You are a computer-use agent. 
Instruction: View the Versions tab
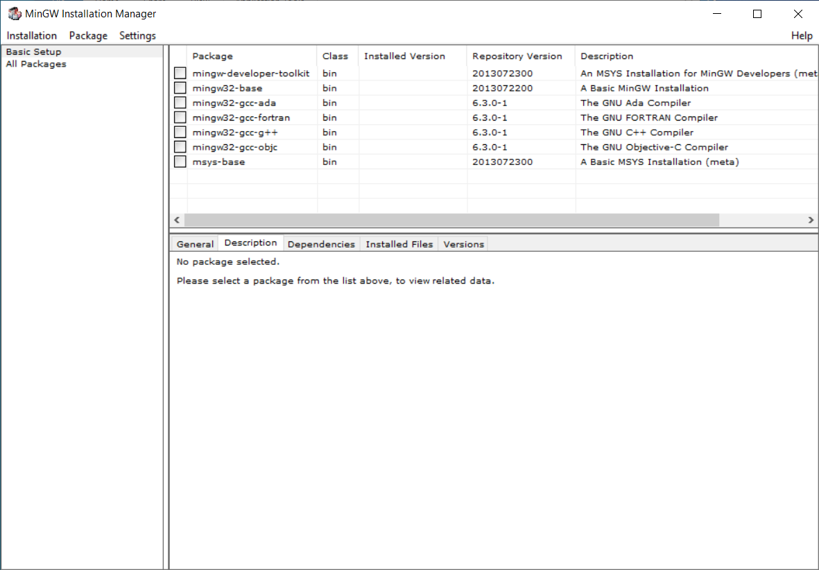463,244
